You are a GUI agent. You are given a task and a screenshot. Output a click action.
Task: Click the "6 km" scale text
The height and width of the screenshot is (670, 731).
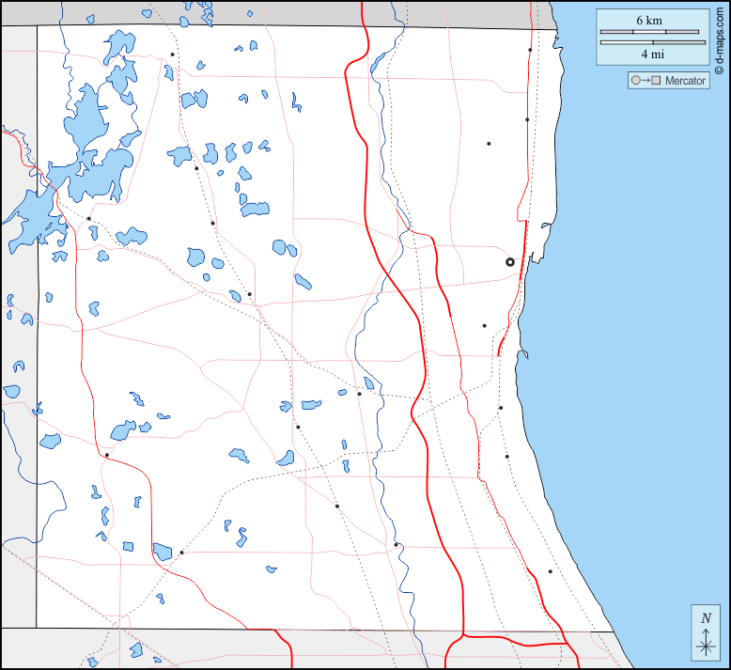[x=649, y=21]
